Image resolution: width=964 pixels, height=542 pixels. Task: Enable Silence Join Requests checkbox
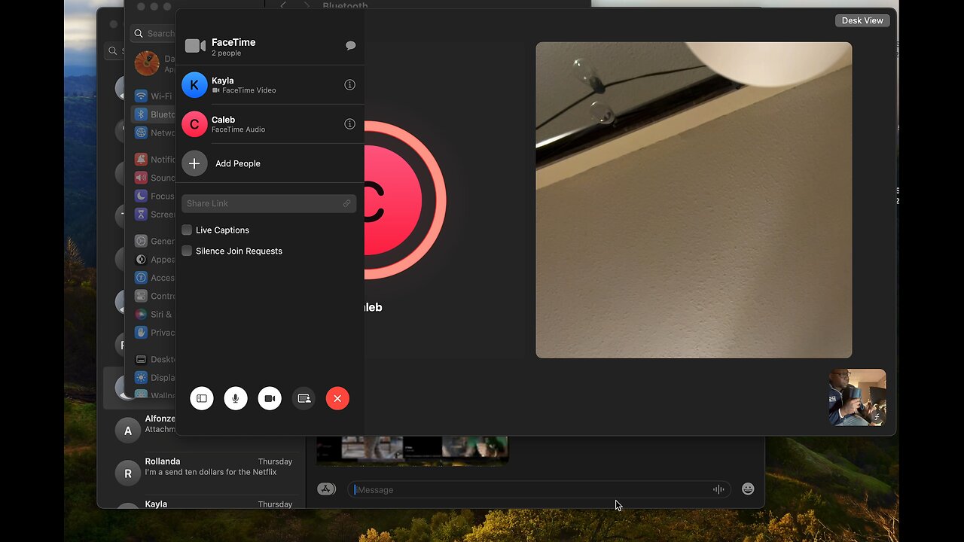[x=187, y=251]
